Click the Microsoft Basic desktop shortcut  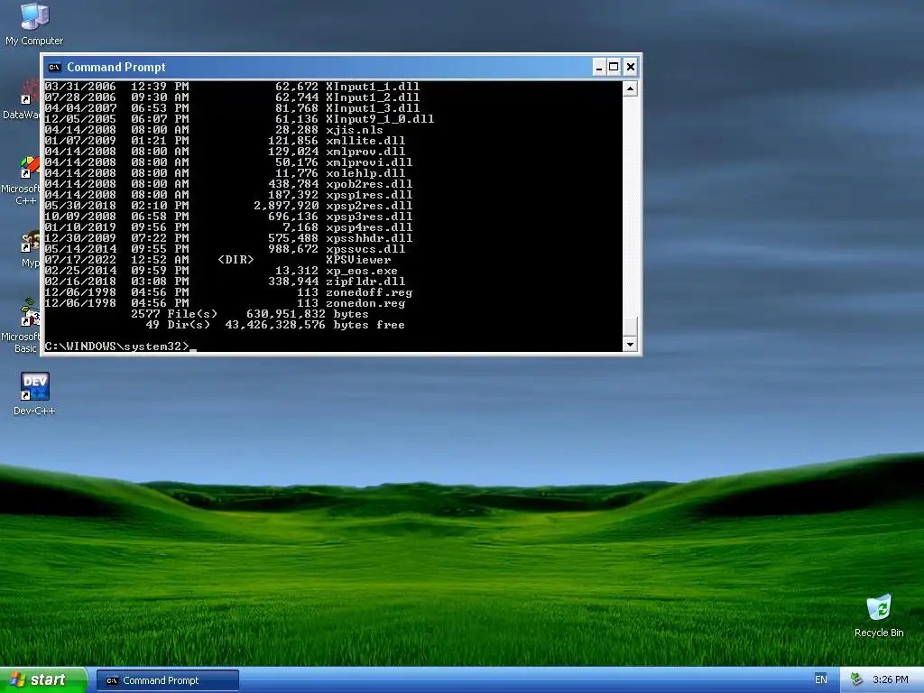(x=22, y=325)
